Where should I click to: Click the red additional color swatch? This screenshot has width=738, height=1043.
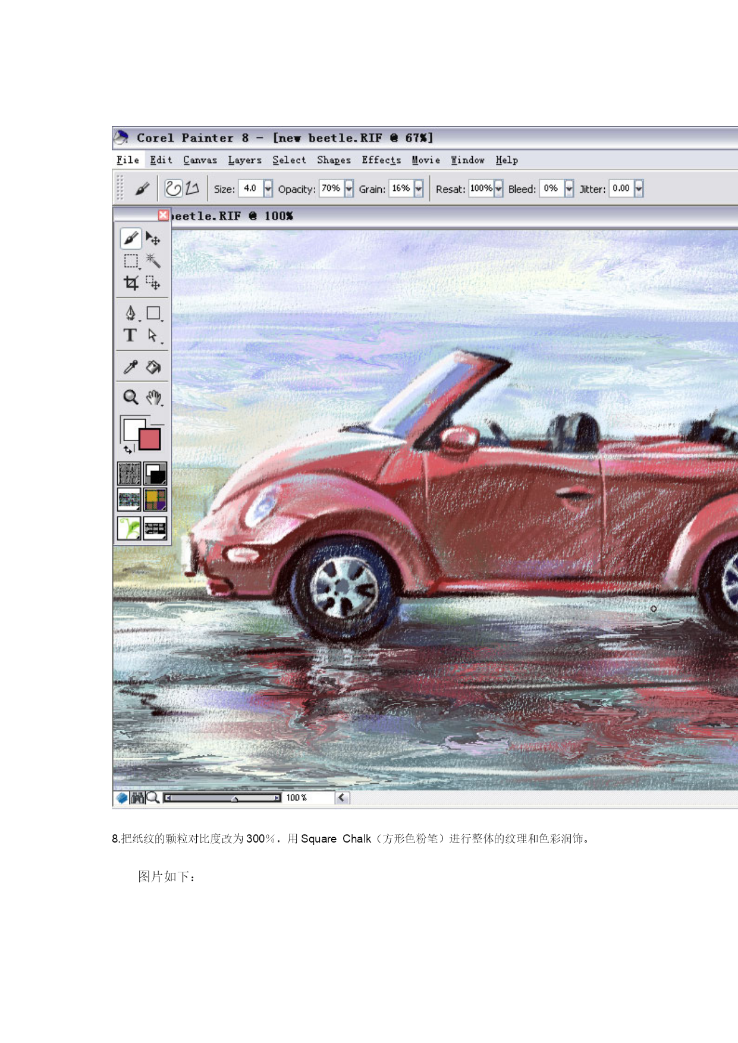[x=150, y=439]
